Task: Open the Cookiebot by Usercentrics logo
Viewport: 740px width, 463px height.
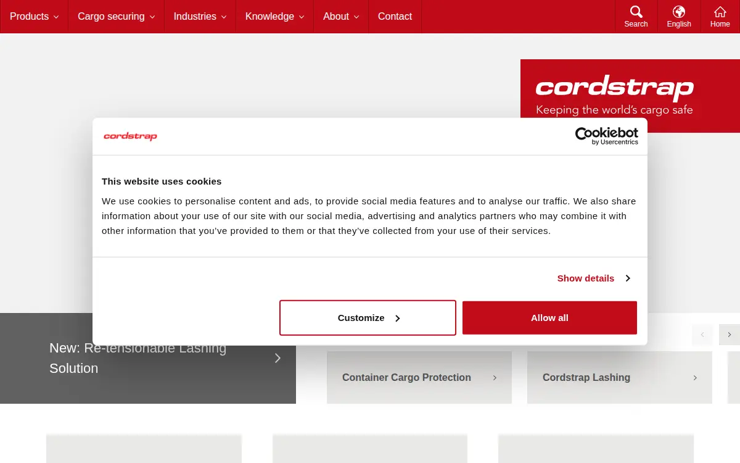Action: coord(607,136)
